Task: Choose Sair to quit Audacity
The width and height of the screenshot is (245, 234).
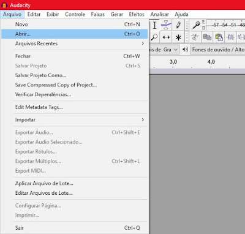Action: click(75, 228)
